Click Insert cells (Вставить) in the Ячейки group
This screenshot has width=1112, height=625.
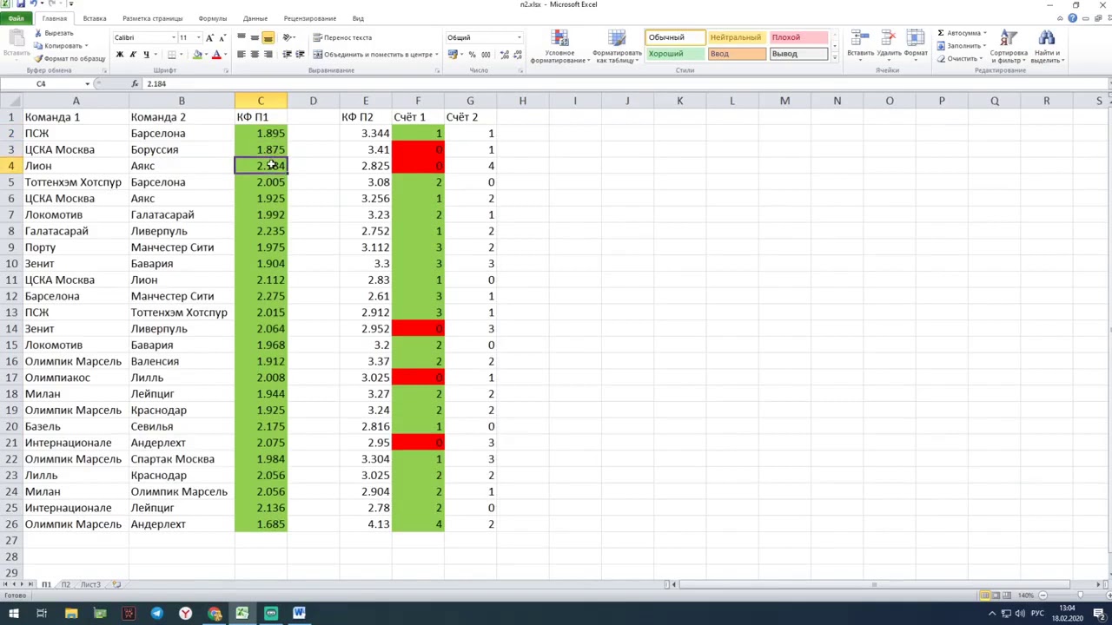point(860,45)
